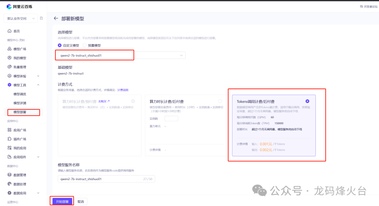Viewport: 379px width, 206px height.
Task: Click the output price 0.002元
Action: point(266,150)
